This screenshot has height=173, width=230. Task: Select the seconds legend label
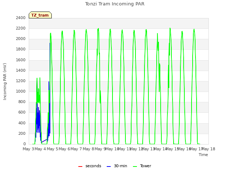point(93,166)
